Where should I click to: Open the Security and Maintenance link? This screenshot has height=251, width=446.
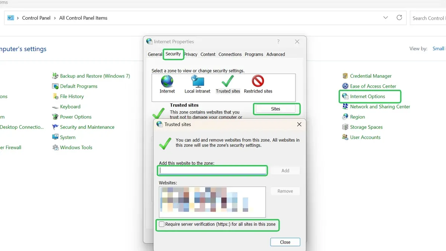pyautogui.click(x=87, y=127)
